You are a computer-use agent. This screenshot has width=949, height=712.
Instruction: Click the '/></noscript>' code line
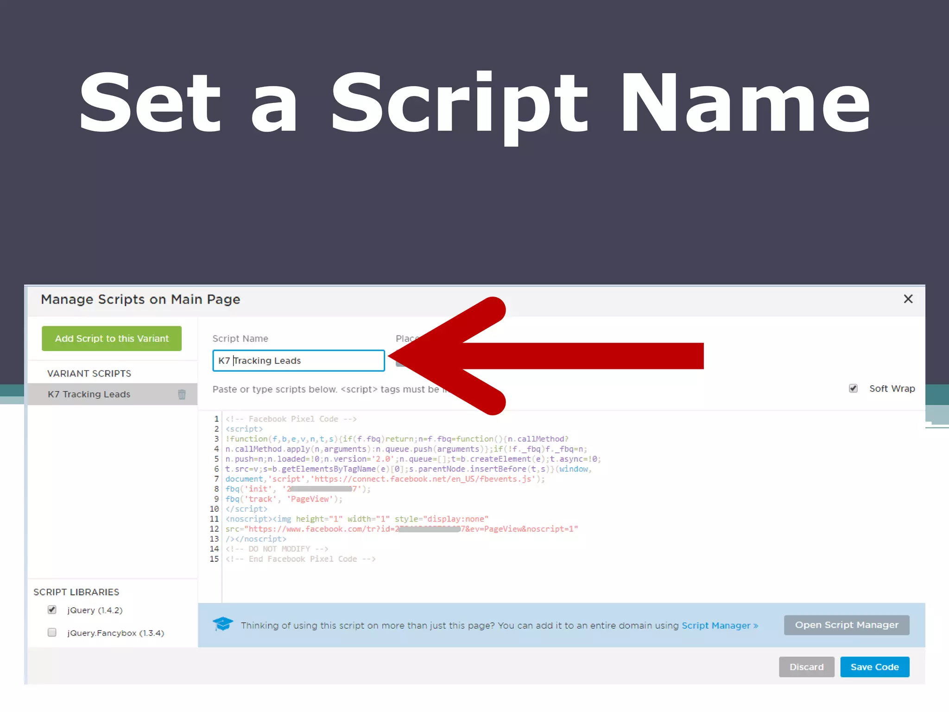coord(256,539)
